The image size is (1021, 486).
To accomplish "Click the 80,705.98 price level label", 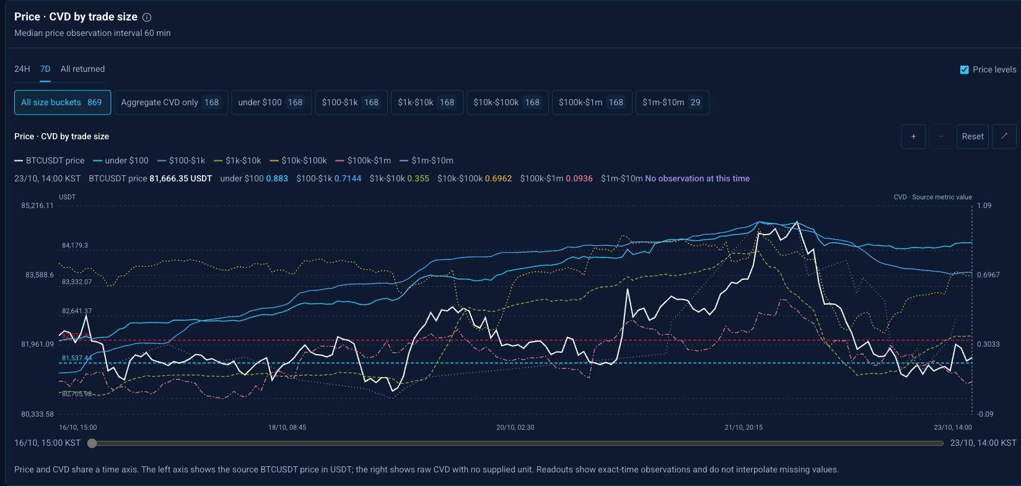I will click(x=77, y=394).
